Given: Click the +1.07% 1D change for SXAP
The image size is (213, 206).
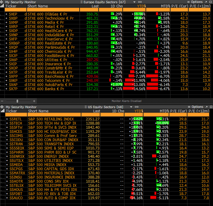Looking at the screenshot, I should click(116, 84).
